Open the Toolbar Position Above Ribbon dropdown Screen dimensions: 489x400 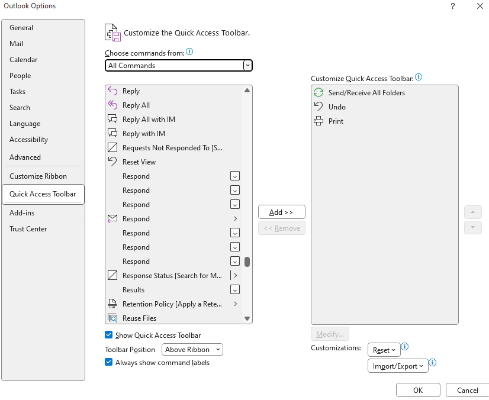[x=192, y=350]
